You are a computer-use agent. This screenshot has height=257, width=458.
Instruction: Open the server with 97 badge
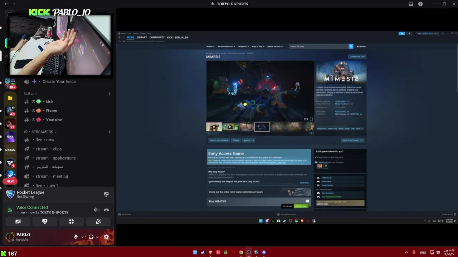pyautogui.click(x=10, y=124)
